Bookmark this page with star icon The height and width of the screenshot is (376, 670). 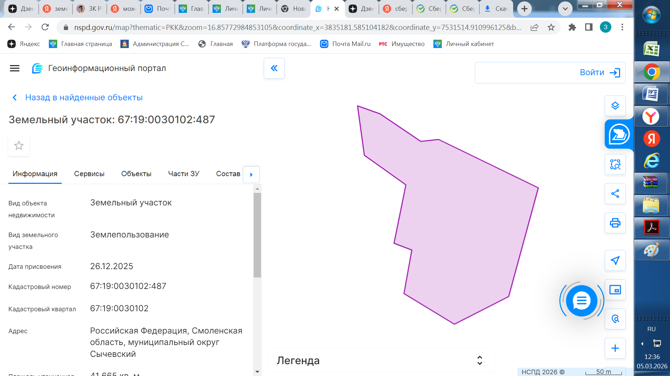[551, 27]
